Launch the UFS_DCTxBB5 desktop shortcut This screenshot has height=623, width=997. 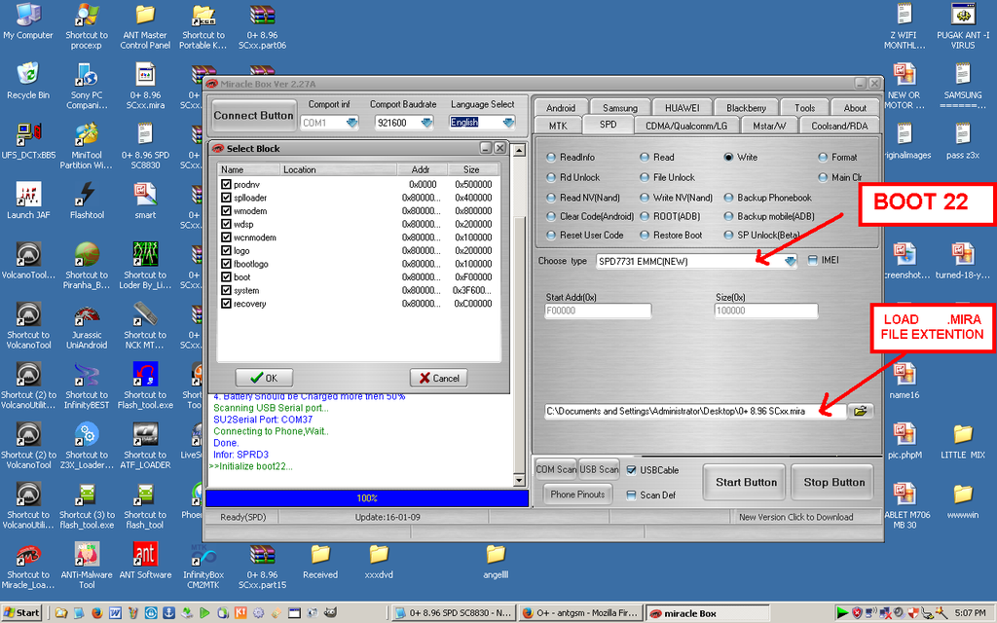(x=28, y=142)
